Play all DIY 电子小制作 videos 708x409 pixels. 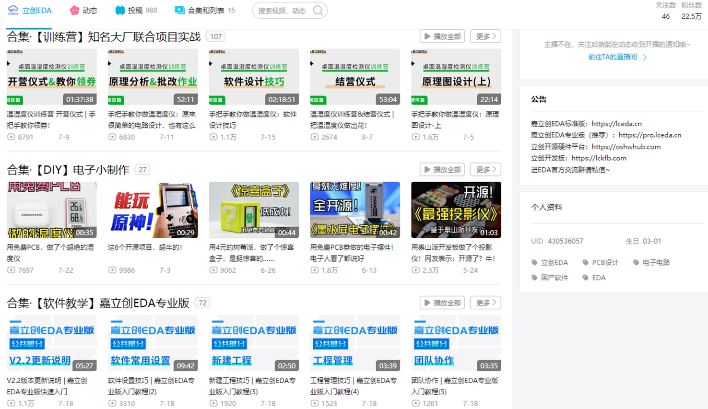[x=442, y=170]
